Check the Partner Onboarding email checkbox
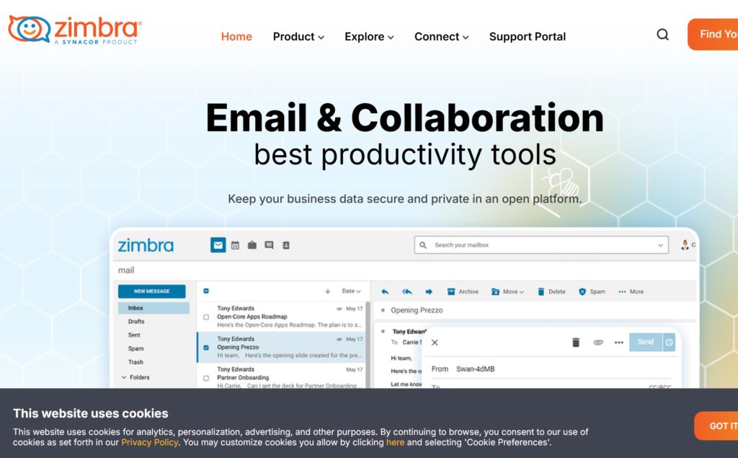The width and height of the screenshot is (738, 458). click(206, 378)
